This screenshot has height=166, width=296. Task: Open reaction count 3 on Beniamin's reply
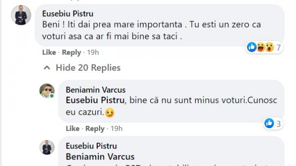pyautogui.click(x=278, y=124)
